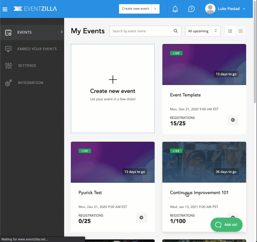Image resolution: width=257 pixels, height=242 pixels.
Task: Open the Pyurick Test title link
Action: 90,193
